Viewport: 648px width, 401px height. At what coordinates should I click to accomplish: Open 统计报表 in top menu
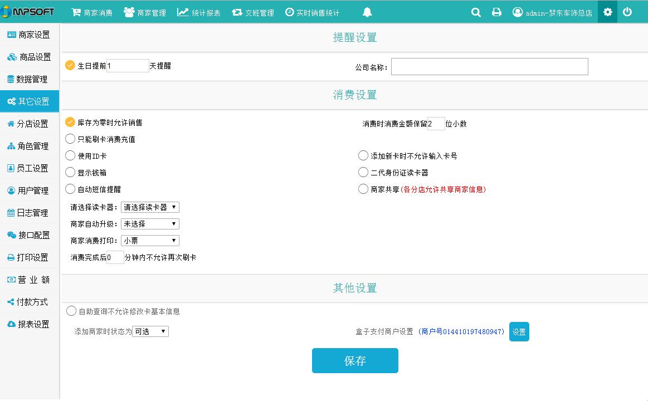[x=199, y=12]
